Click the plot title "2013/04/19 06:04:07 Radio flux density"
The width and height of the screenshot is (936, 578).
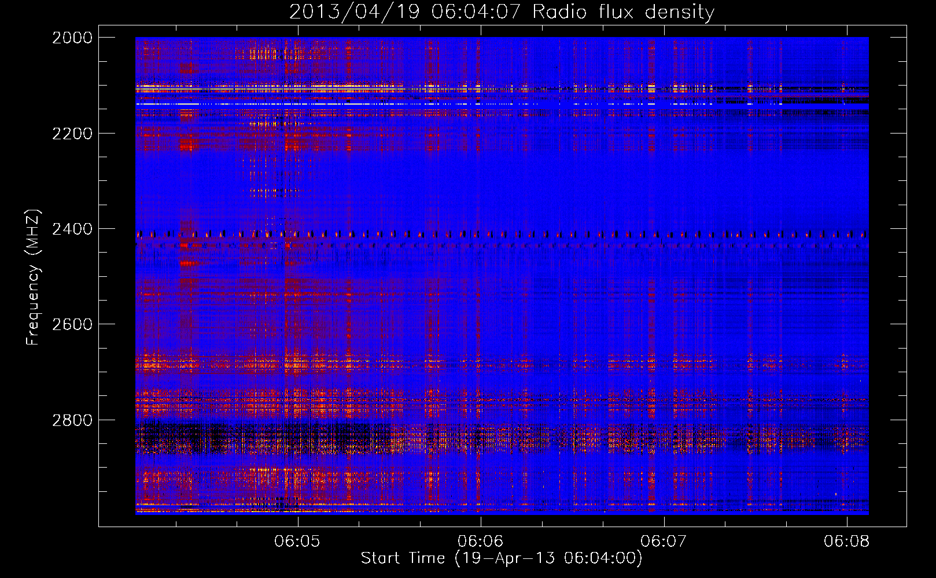click(x=502, y=12)
